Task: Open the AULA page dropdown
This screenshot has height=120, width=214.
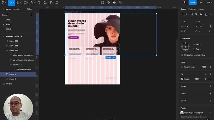Action: [30, 9]
